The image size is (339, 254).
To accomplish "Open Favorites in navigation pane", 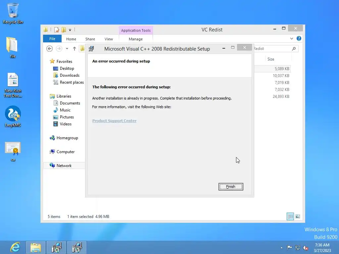I will click(x=64, y=61).
